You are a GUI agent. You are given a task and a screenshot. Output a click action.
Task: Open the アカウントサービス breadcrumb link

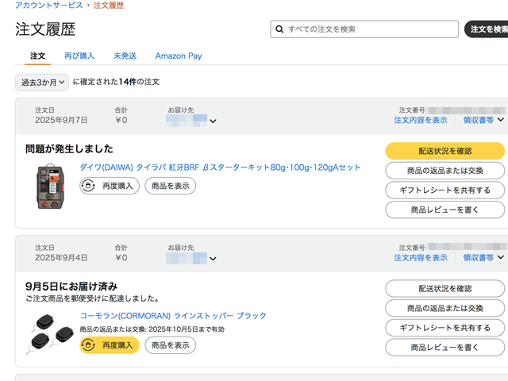click(49, 6)
